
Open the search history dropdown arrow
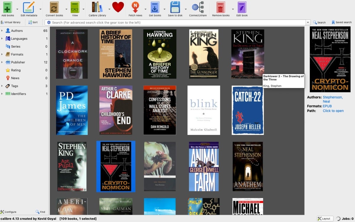coord(308,22)
